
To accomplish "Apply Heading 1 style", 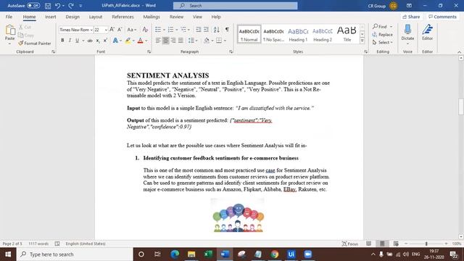I will pyautogui.click(x=298, y=34).
